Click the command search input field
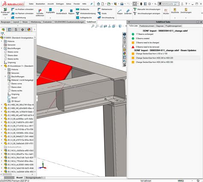Viewport: 203px width, 182px height. point(168,4)
